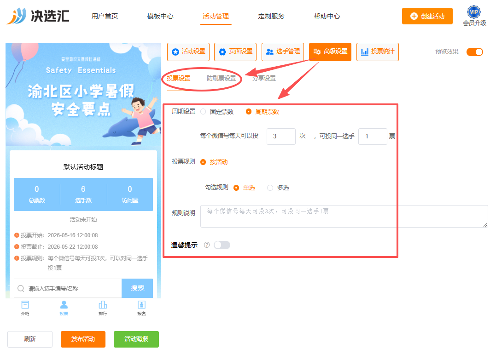
Task: Choose the 单选 radio option
Action: pos(236,188)
